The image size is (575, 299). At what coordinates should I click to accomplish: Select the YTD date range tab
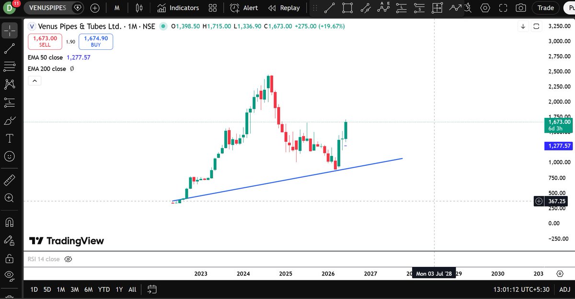104,289
